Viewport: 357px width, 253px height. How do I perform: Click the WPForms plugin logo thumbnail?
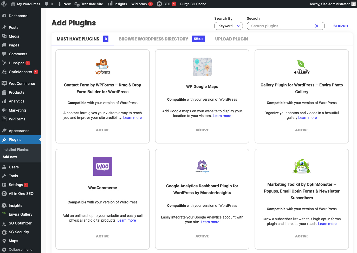click(102, 67)
